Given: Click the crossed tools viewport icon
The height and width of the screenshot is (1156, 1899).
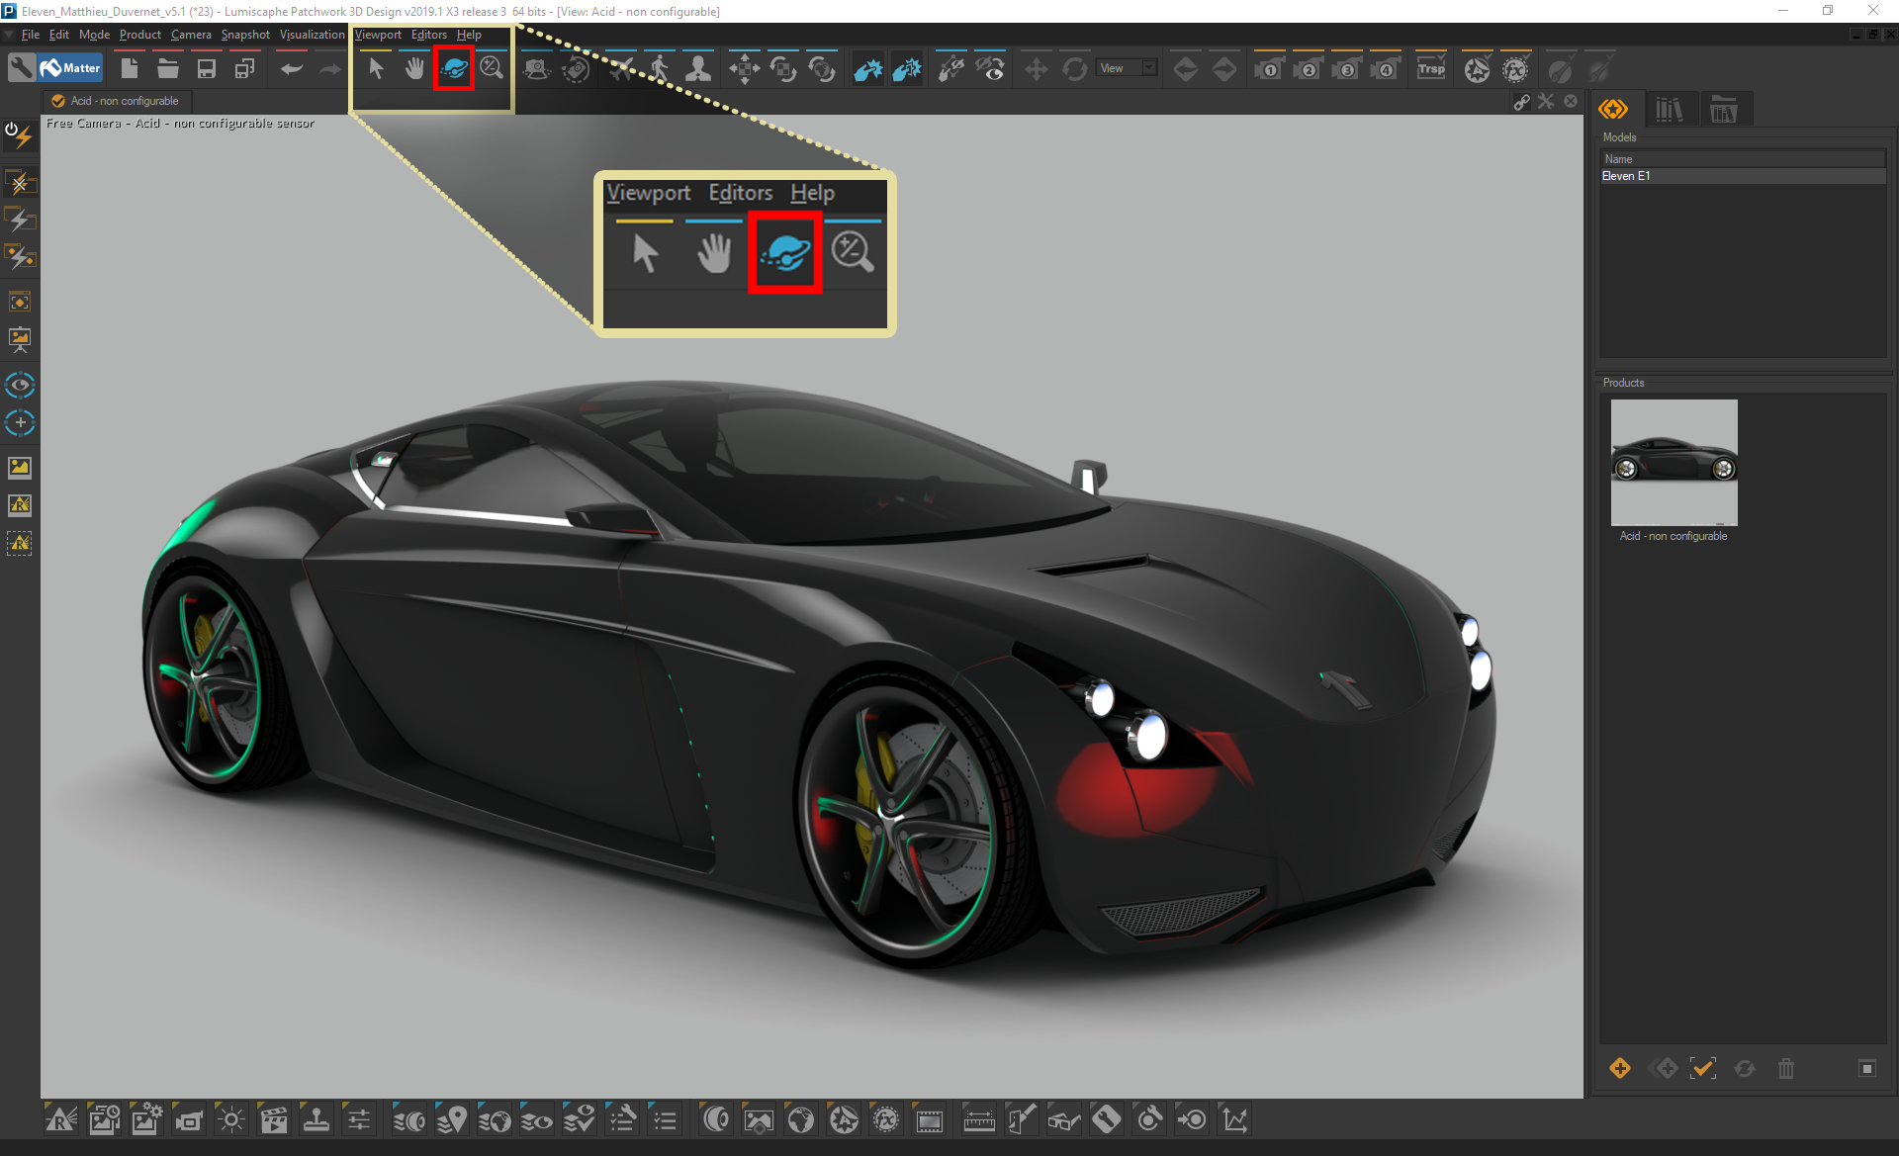Looking at the screenshot, I should point(1546,102).
